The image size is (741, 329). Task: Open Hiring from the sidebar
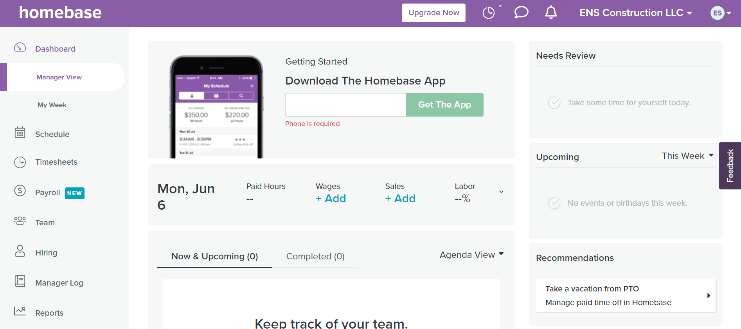46,253
